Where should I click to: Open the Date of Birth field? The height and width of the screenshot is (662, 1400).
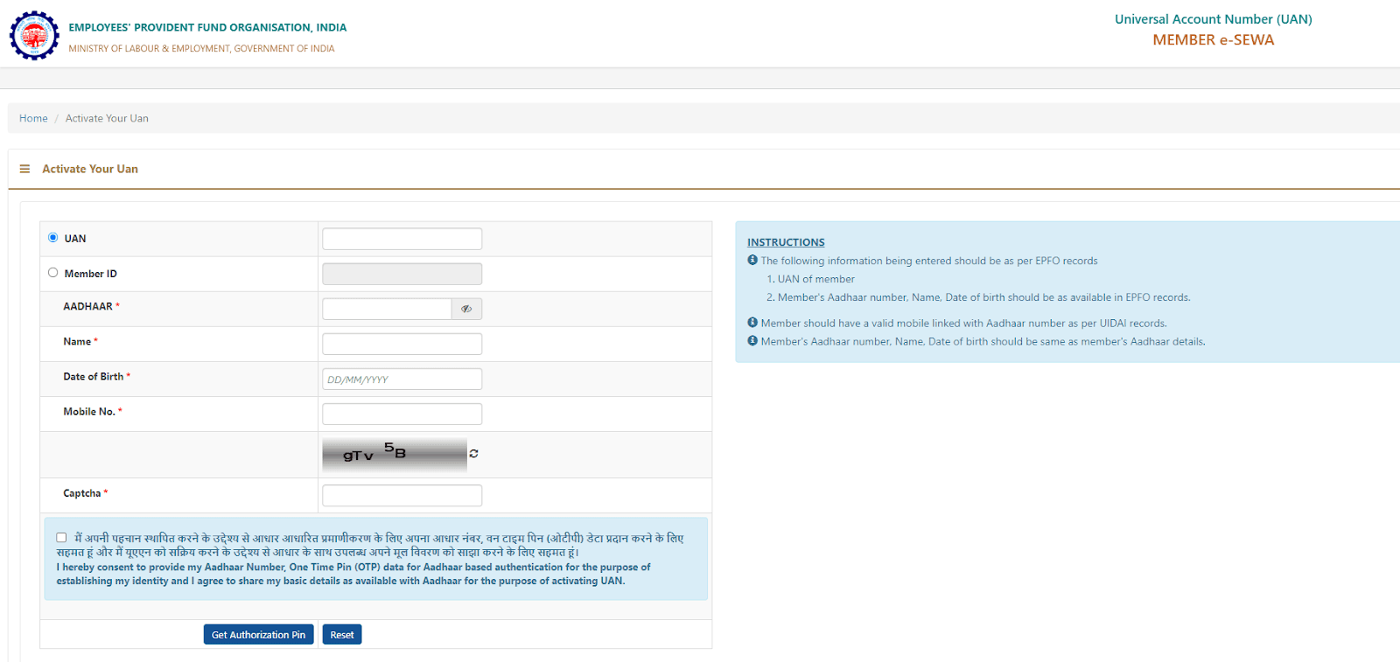point(402,380)
